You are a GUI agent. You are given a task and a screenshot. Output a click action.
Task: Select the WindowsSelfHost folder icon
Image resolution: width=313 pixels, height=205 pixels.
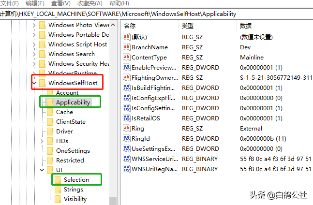[42, 83]
